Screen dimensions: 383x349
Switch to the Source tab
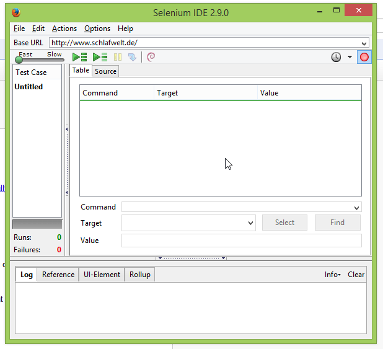[x=105, y=71]
